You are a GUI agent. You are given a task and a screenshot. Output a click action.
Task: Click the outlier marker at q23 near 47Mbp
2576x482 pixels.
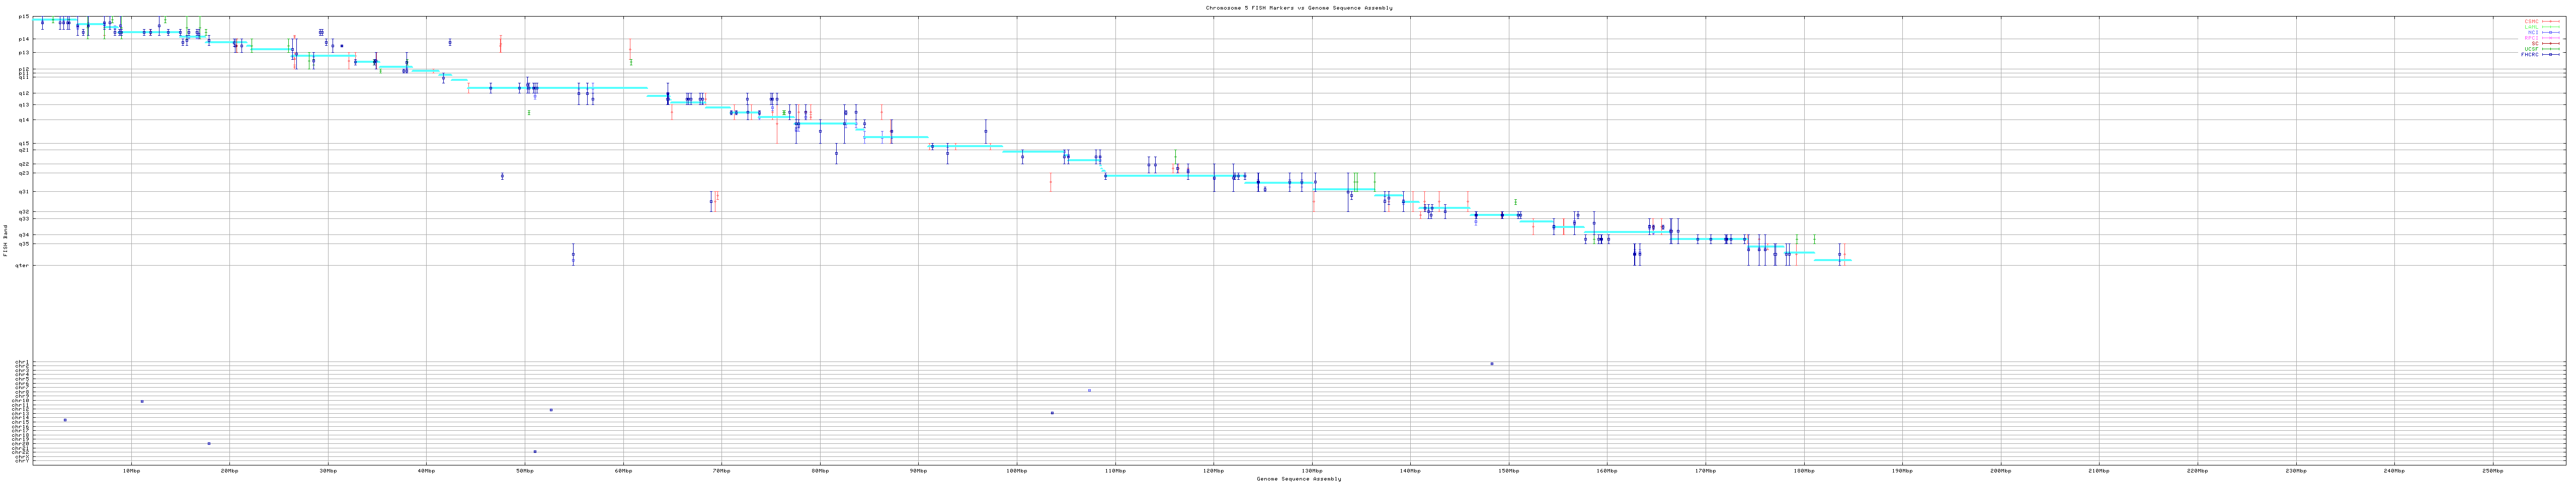(502, 177)
